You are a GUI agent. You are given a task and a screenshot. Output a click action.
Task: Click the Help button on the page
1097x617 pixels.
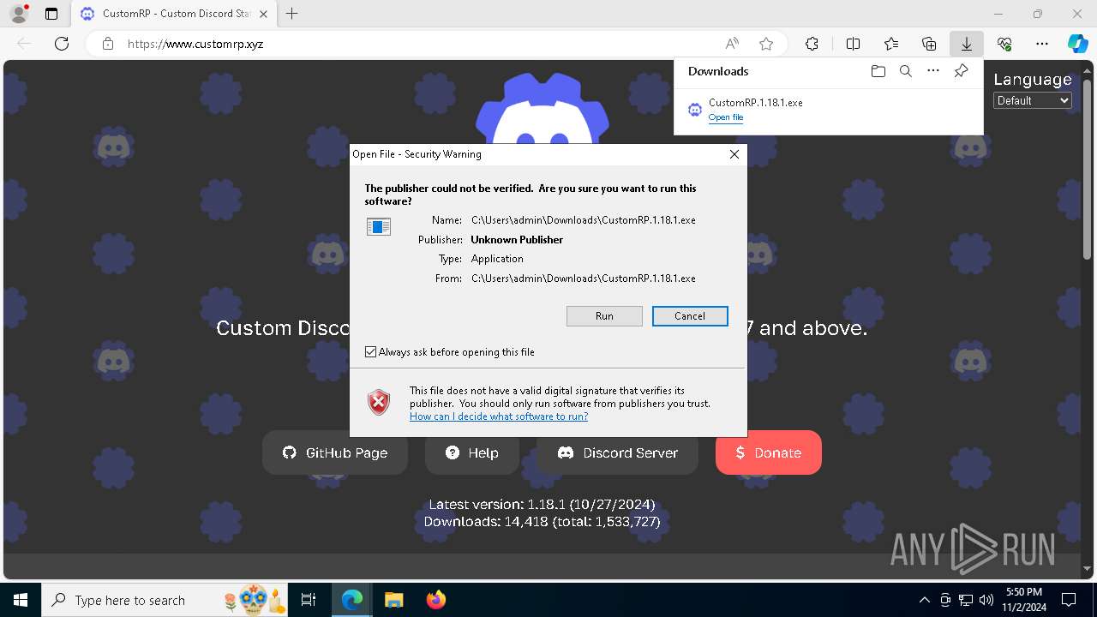pos(472,452)
